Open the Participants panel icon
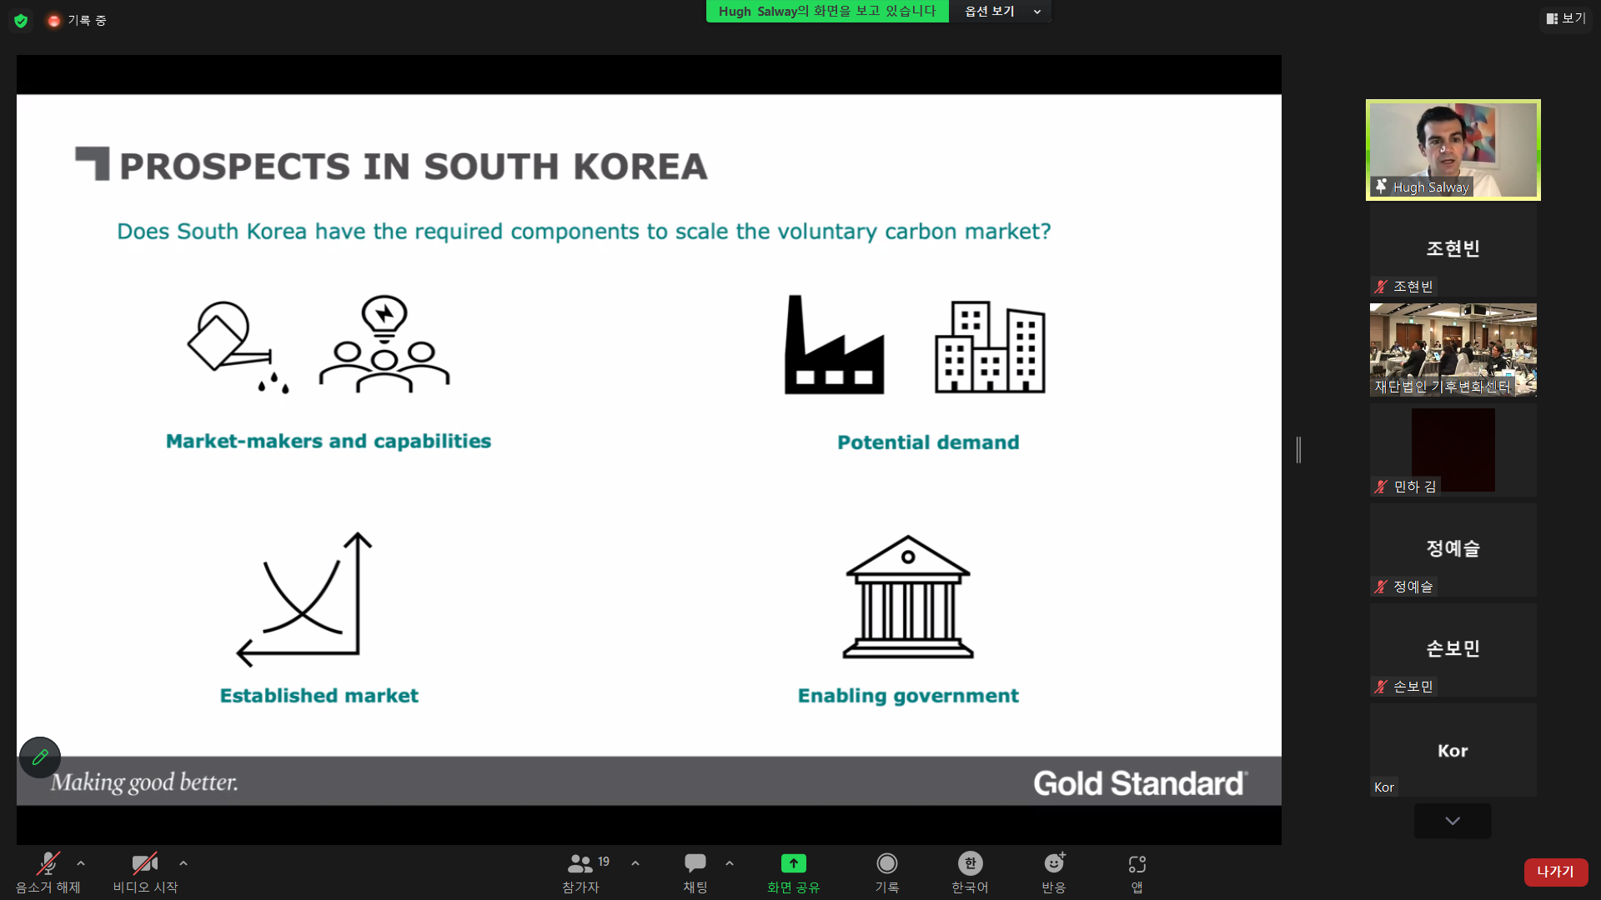 point(581,863)
